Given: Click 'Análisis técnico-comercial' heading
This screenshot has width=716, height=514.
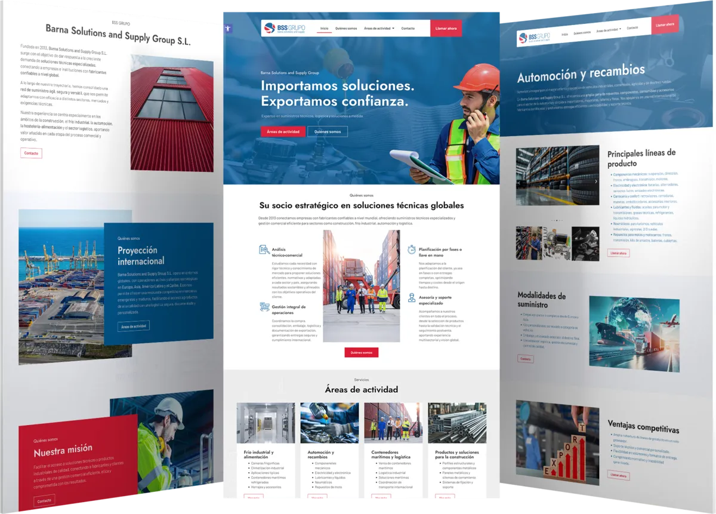Looking at the screenshot, I should tap(287, 252).
